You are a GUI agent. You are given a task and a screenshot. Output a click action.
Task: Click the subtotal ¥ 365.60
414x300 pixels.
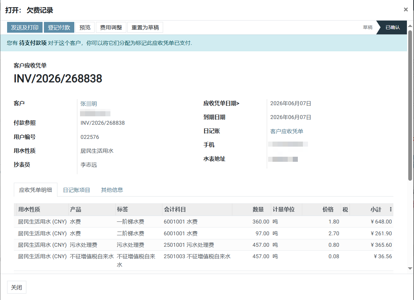[381, 245]
